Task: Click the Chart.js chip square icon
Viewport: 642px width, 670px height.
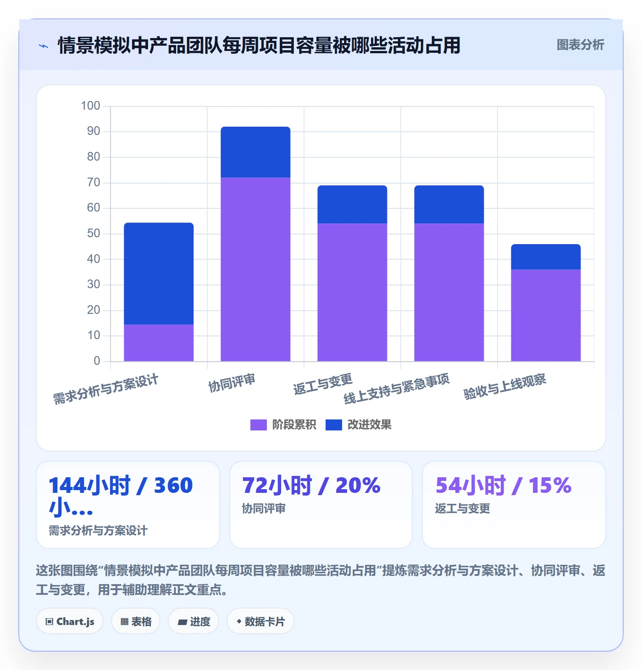Action: coord(50,622)
